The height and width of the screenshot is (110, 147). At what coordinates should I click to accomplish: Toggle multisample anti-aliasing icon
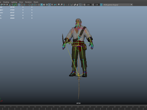[x=64, y=5]
